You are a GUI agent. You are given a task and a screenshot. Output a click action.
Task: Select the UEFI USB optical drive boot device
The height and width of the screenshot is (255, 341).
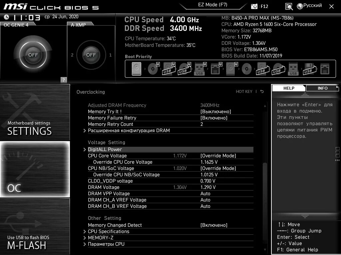click(x=184, y=69)
